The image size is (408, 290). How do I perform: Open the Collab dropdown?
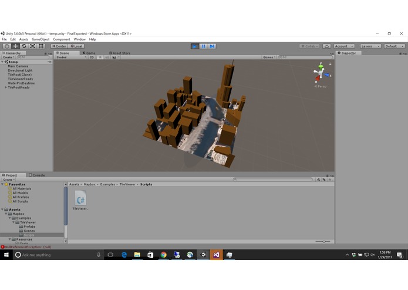pyautogui.click(x=309, y=46)
